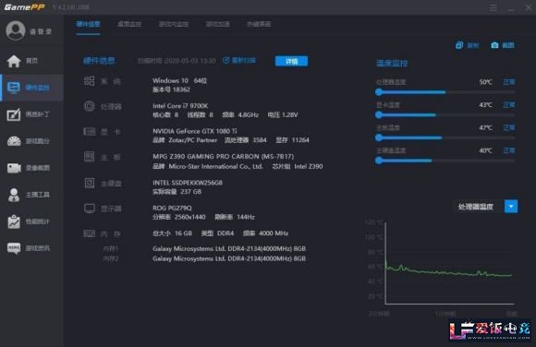536x347 pixels.
Task: Open the streamer tools person icon
Action: (x=14, y=195)
